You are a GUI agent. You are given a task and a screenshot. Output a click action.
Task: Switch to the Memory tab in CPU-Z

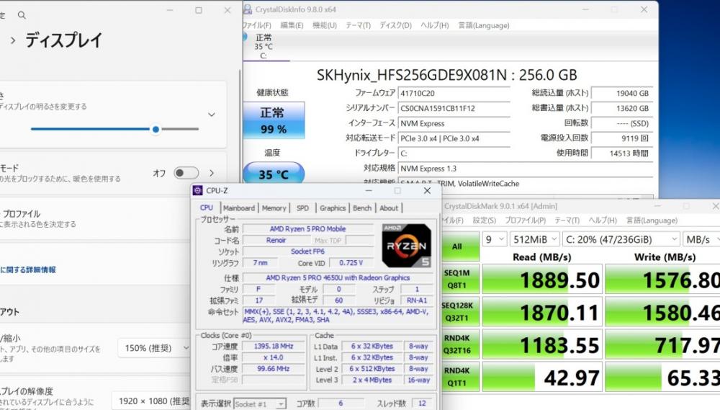pos(274,208)
